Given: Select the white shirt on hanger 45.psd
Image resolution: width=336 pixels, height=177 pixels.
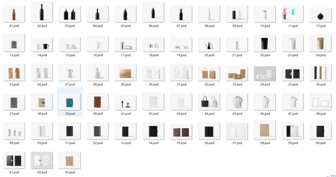Looking at the screenshot, I should point(237,102).
